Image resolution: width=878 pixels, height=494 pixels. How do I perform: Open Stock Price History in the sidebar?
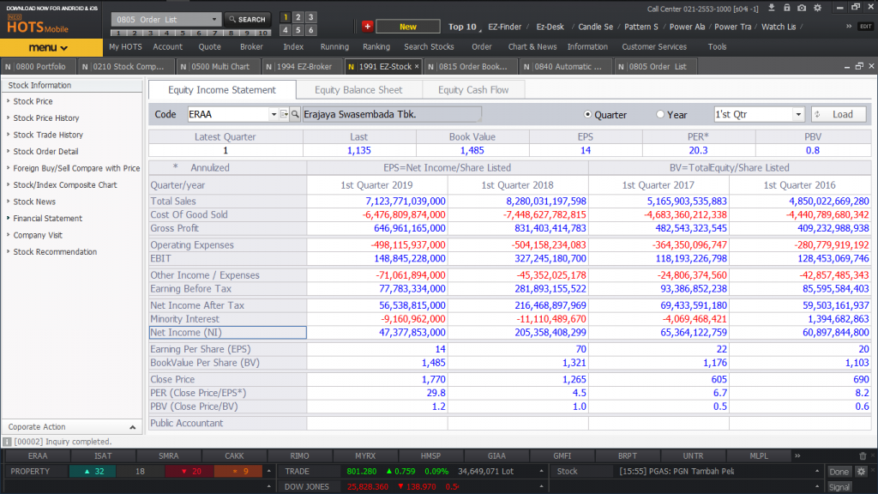tap(45, 118)
